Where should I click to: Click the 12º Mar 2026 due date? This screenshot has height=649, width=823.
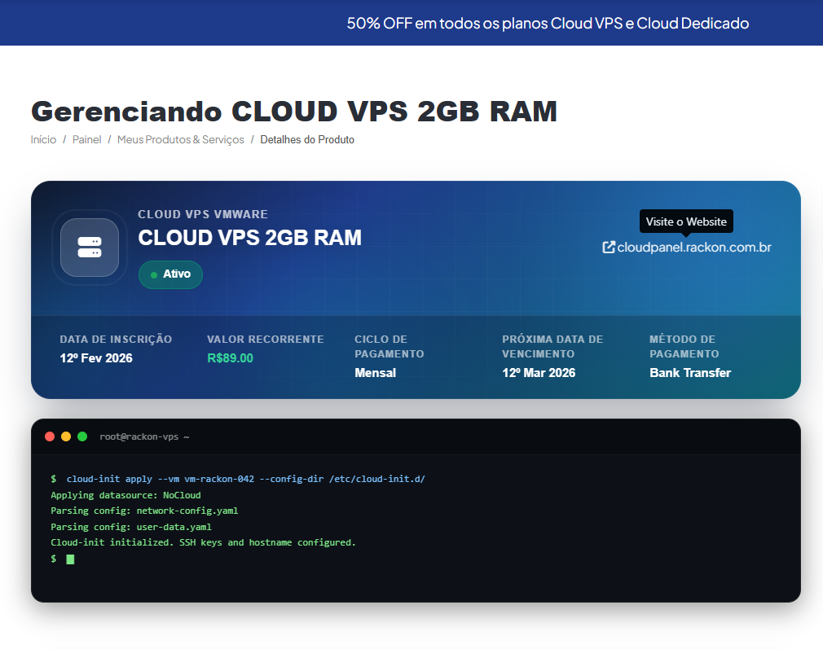(x=538, y=373)
